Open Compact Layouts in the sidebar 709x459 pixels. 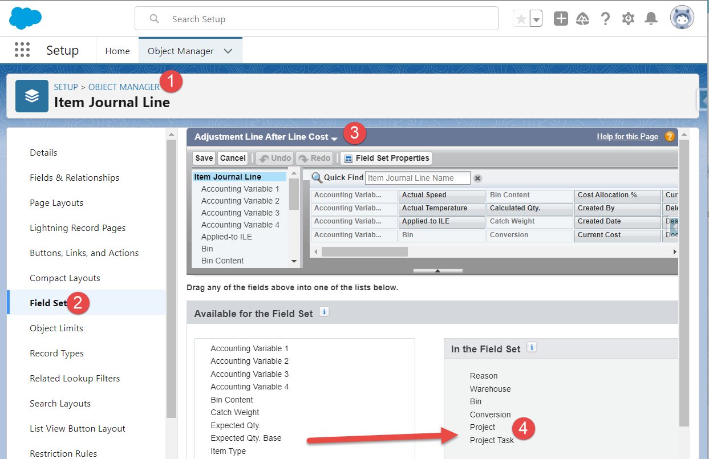click(x=65, y=278)
